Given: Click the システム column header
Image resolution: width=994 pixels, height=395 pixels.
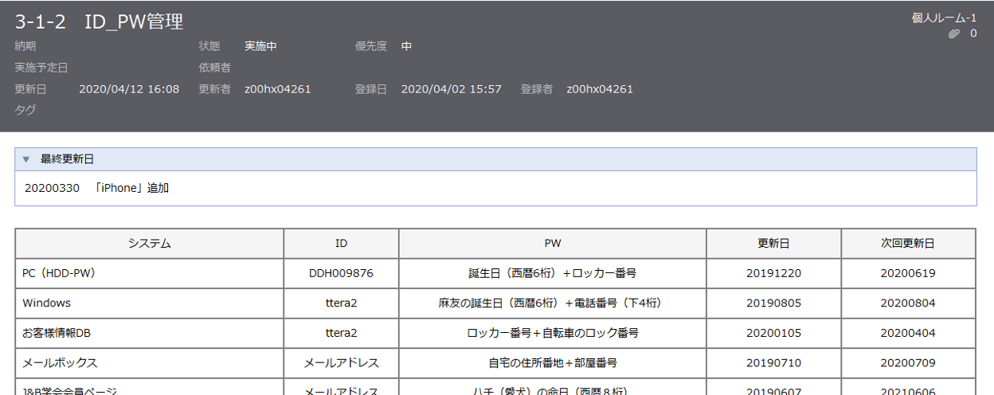Looking at the screenshot, I should 150,244.
